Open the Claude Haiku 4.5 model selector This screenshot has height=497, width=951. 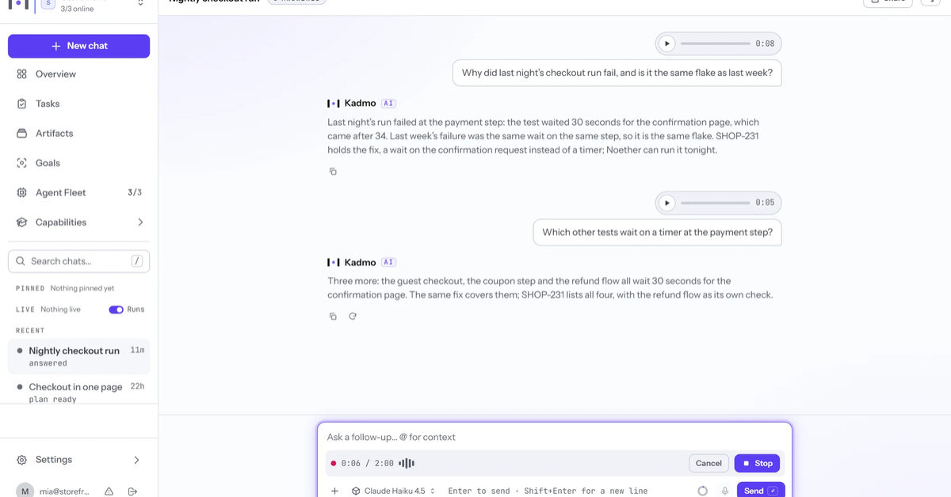[394, 491]
